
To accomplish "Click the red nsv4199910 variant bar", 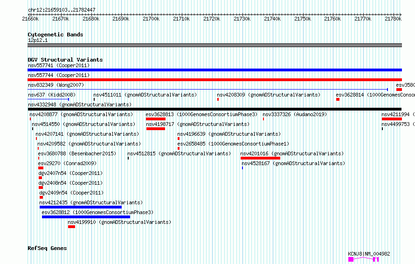I will [71, 227].
